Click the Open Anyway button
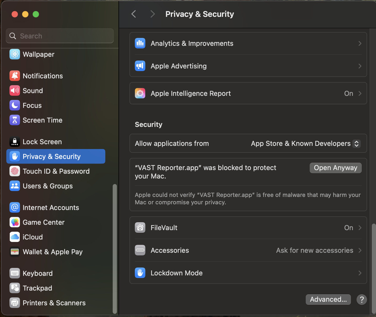 (x=335, y=168)
